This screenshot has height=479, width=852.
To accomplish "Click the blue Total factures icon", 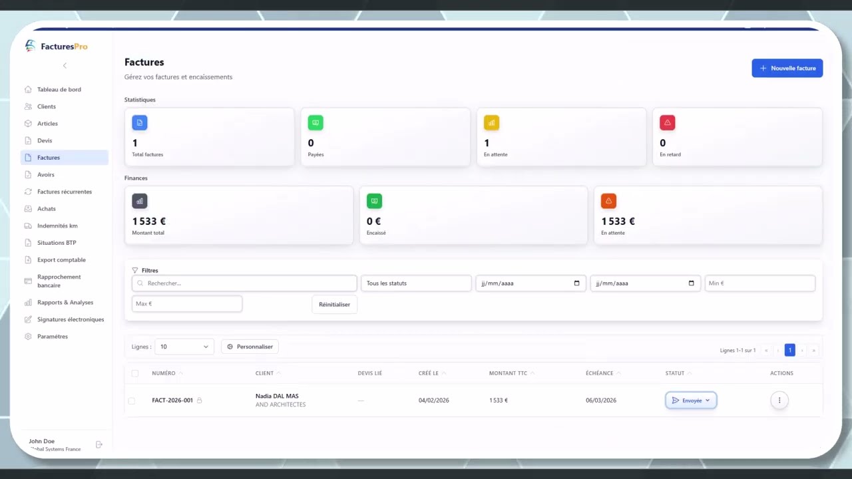I will pos(140,122).
